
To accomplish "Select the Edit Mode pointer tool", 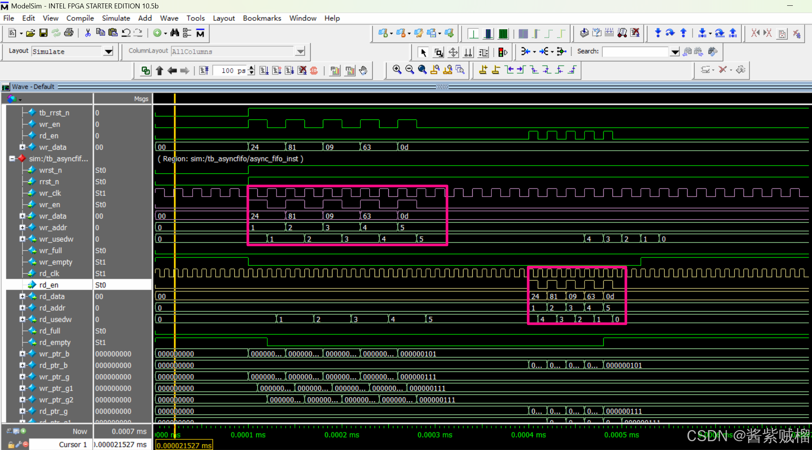I will click(423, 52).
